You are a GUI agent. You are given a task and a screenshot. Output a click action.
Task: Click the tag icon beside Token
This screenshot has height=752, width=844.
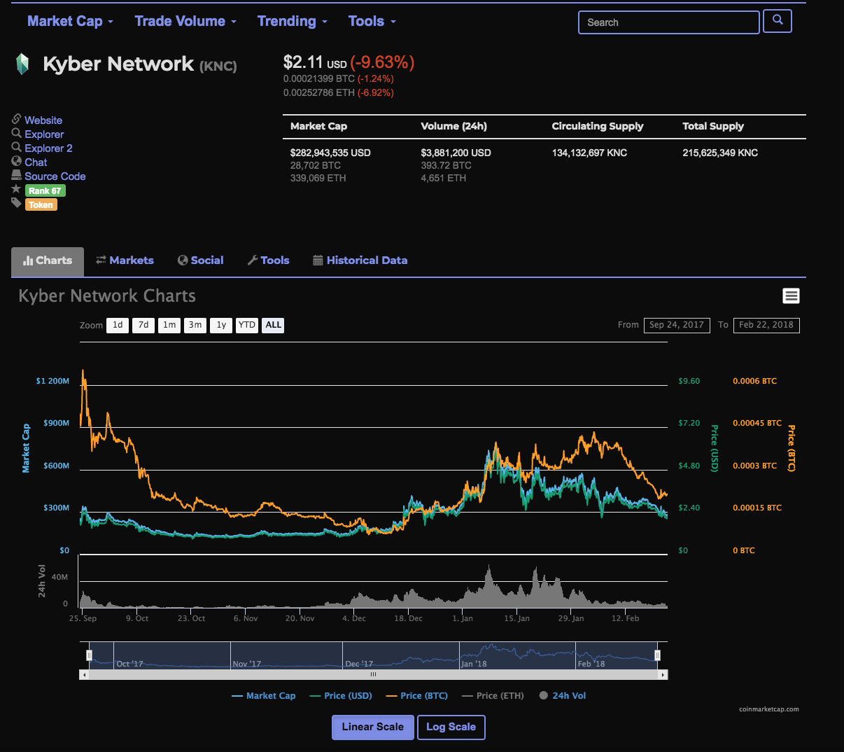(16, 203)
